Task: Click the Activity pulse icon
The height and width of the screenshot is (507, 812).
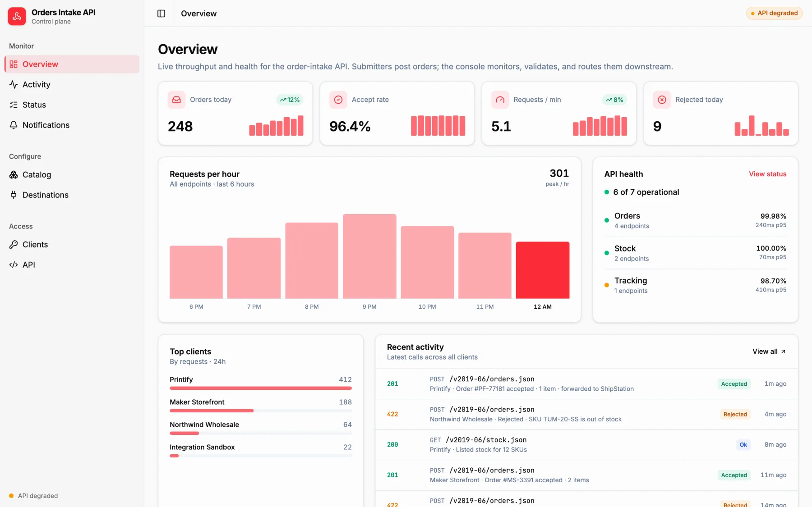Action: pyautogui.click(x=14, y=85)
